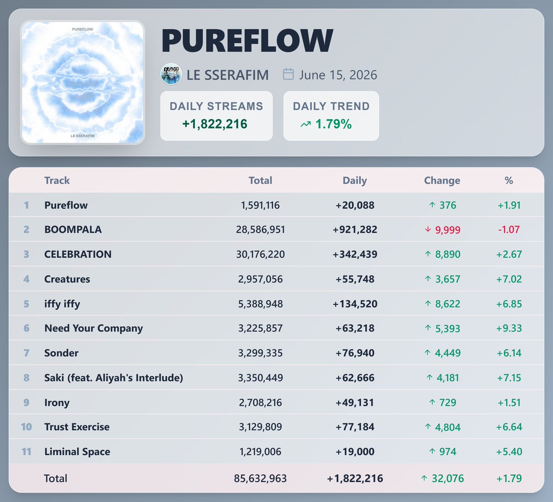
Task: Select the Saki (feat. Aliyah's Interlude) track
Action: [x=113, y=378]
